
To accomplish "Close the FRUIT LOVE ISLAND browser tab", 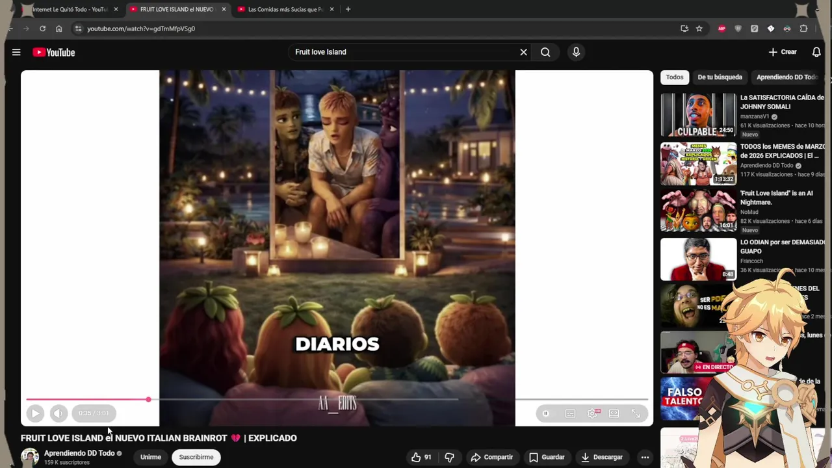I will point(224,9).
